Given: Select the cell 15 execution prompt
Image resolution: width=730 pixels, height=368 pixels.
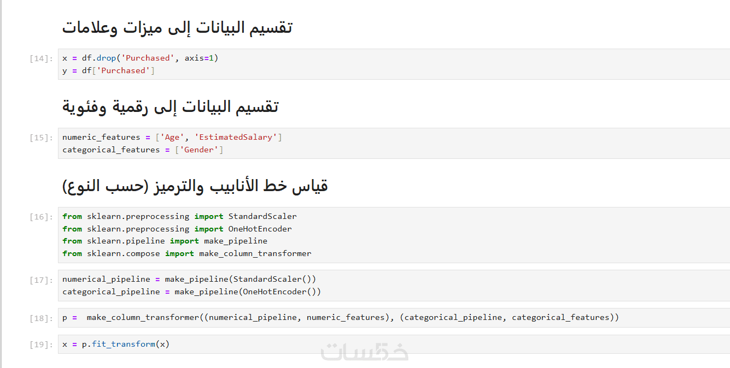Looking at the screenshot, I should [42, 138].
